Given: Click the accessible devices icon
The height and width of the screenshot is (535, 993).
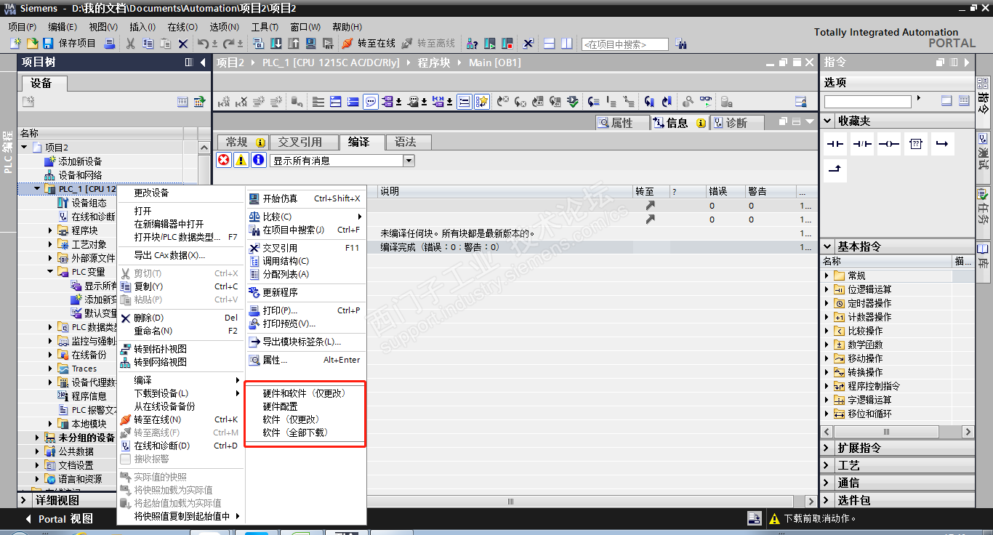Looking at the screenshot, I should point(473,44).
